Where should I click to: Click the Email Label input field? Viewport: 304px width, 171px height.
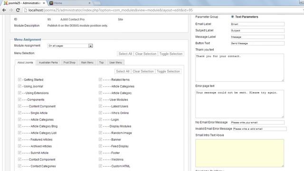tap(257, 24)
